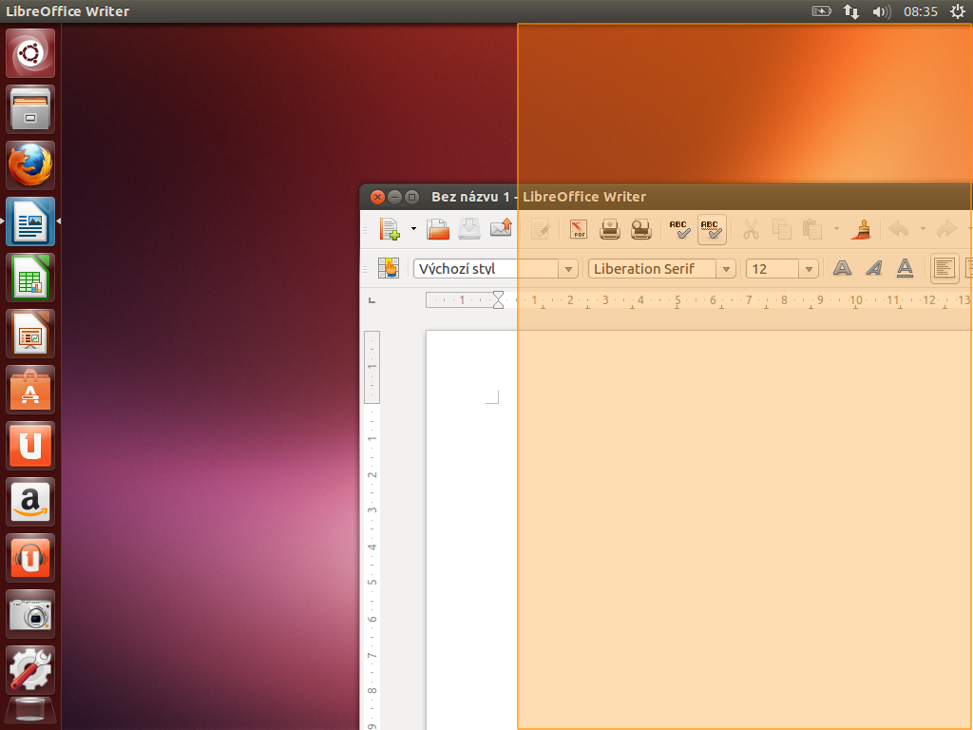Expand the font name dropdown arrow
The image size is (973, 730).
click(725, 269)
